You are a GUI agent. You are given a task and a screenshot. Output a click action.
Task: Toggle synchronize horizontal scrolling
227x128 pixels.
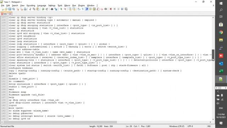tap(74, 9)
